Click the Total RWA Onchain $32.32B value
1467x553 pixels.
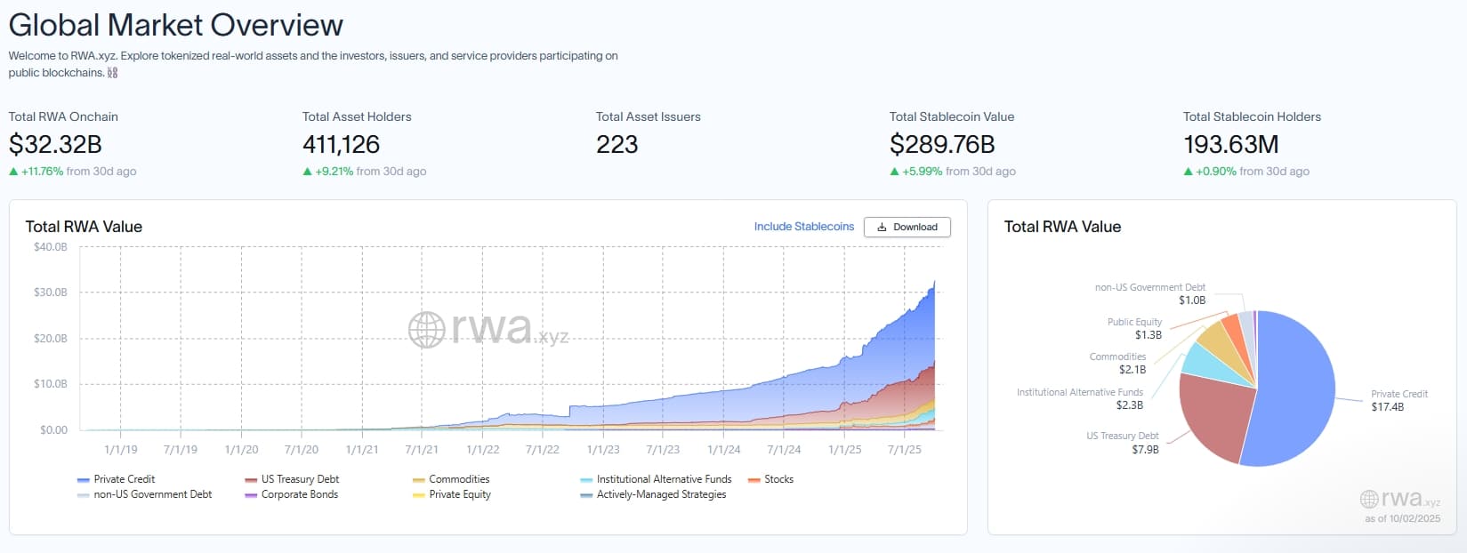click(x=55, y=144)
